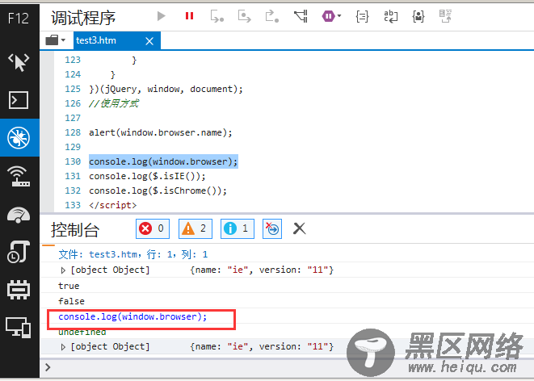Image resolution: width=534 pixels, height=381 pixels.
Task: Open the file picker folder icon
Action: click(x=52, y=40)
